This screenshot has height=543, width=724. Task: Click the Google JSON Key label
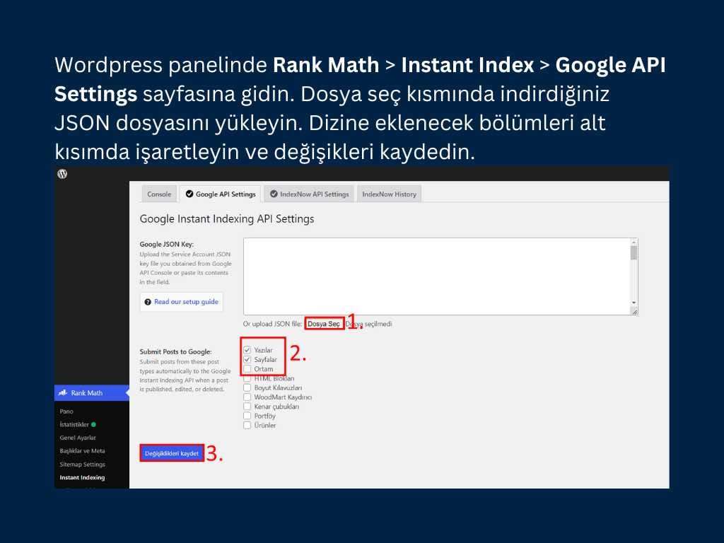click(167, 244)
